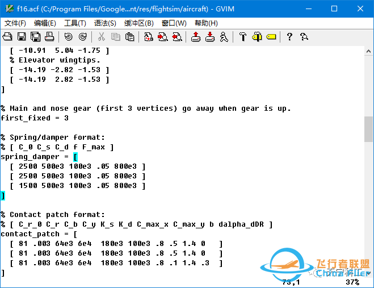Click the Save All files icon
Viewport: 374px width, 288px height.
(x=35, y=37)
